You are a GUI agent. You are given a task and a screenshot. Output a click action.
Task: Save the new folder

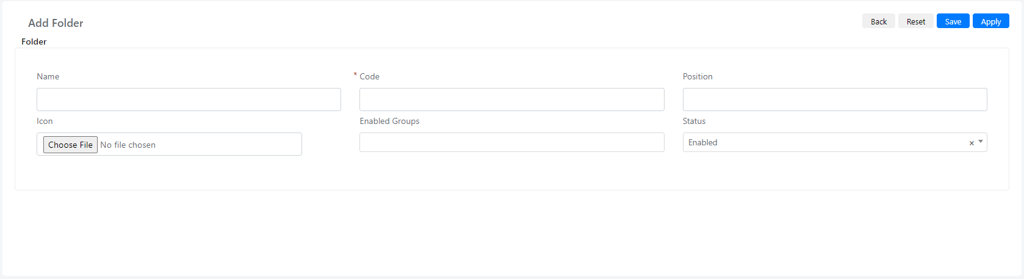[953, 21]
